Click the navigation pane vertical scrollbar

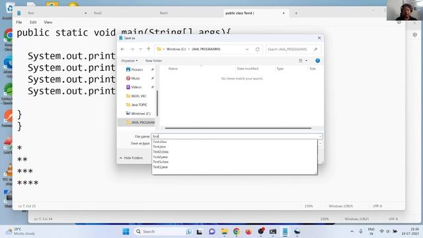pos(157,104)
